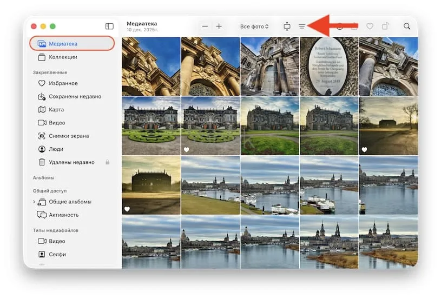Zoom out thumbnails with minus button

coord(205,26)
